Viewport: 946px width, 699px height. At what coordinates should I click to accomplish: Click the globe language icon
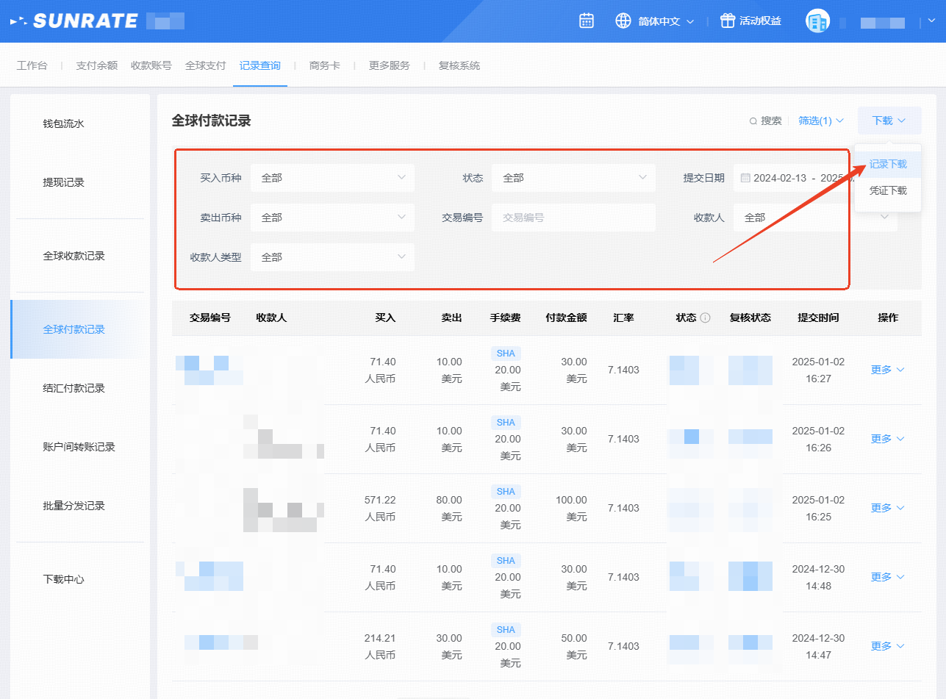623,21
